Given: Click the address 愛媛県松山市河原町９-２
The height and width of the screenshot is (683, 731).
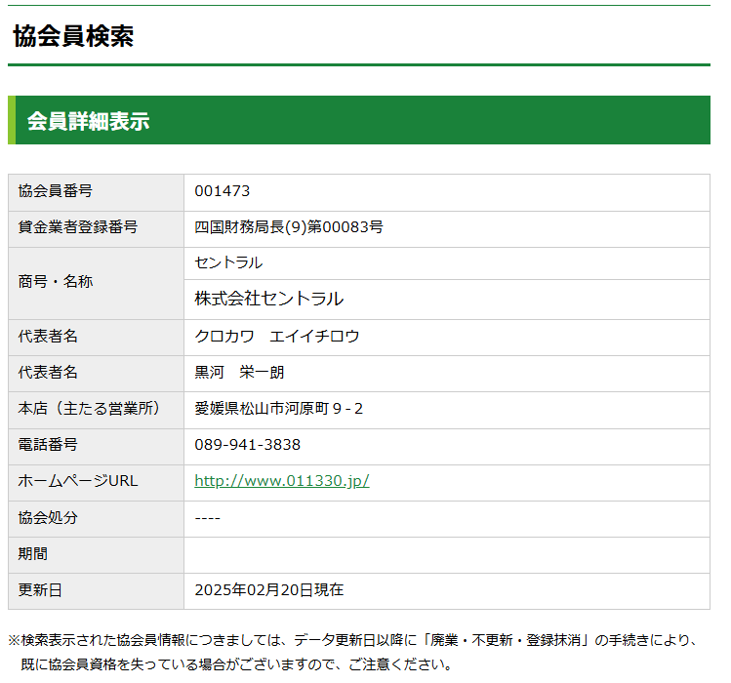Looking at the screenshot, I should [x=279, y=409].
